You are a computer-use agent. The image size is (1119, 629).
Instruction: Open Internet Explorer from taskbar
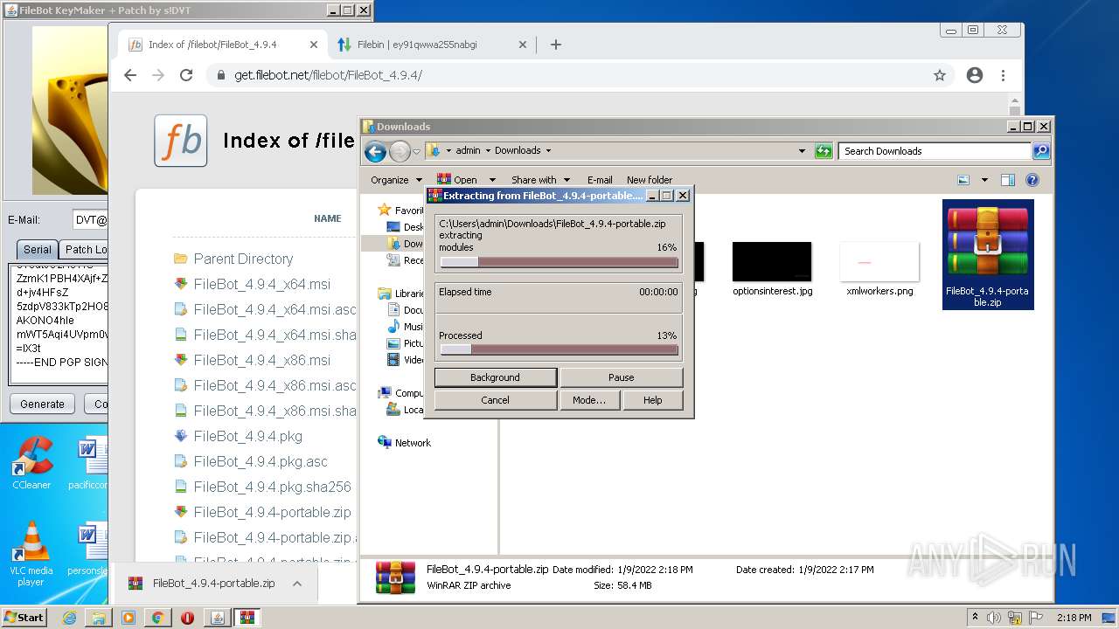point(69,618)
